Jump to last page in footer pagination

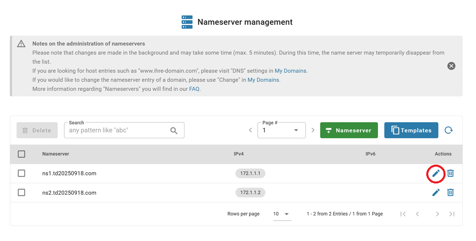(452, 214)
